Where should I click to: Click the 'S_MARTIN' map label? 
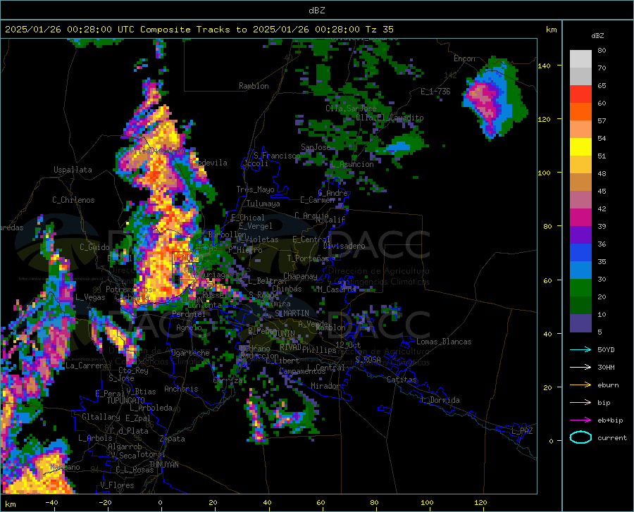tap(292, 313)
